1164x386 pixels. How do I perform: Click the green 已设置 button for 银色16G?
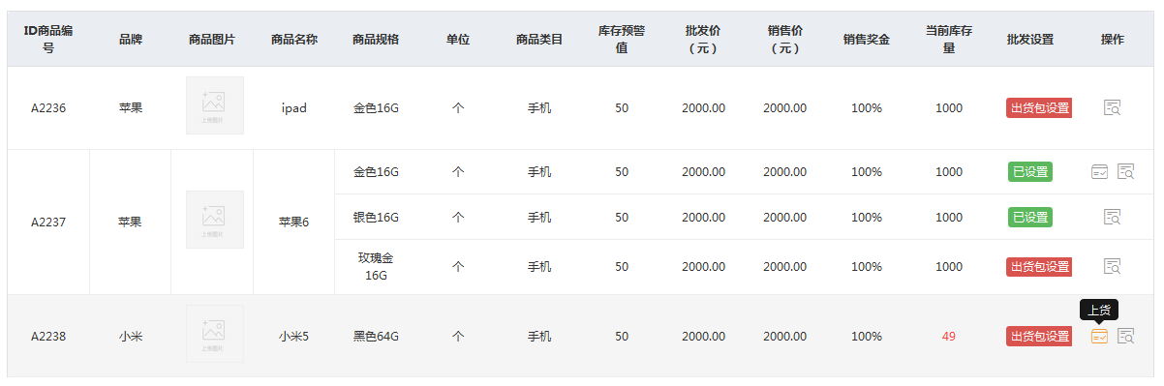tap(1030, 217)
